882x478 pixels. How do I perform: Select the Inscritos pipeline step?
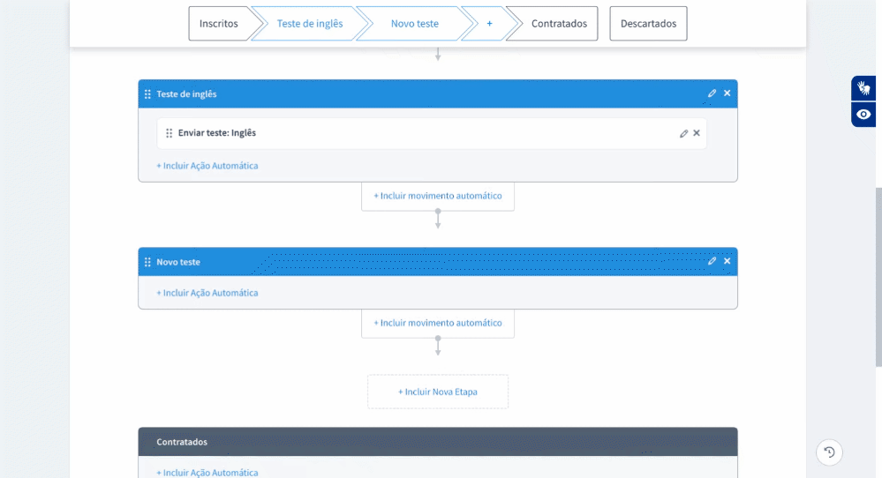(x=219, y=24)
